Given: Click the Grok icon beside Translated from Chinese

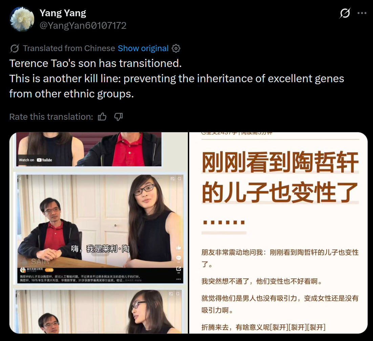Looking at the screenshot, I should [x=15, y=48].
